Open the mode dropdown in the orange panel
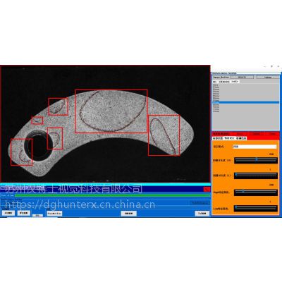This screenshot has height=282, width=282. [255, 147]
